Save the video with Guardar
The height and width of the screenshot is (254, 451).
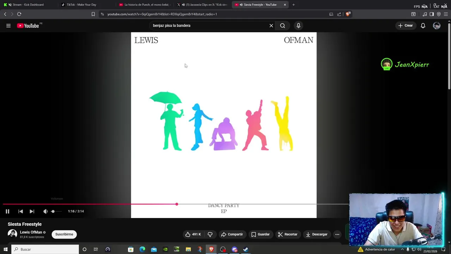(260, 234)
